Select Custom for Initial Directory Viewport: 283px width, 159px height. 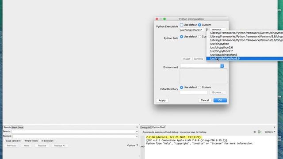199,87
